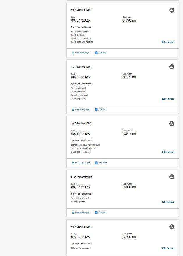The image size is (183, 256).
Task: Edit Record for the 09/04/2025 service
Action: 168,42
